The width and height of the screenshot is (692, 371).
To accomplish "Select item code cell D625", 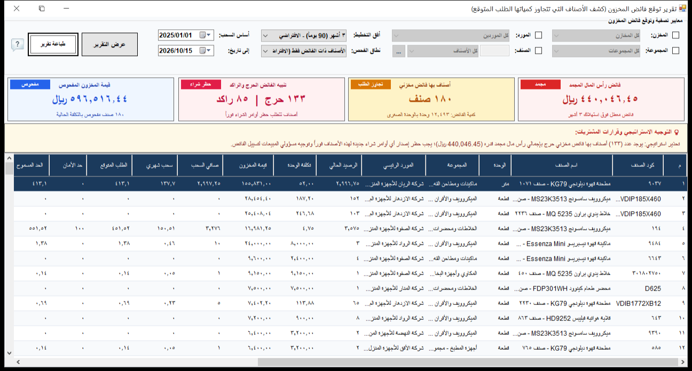I will point(638,288).
